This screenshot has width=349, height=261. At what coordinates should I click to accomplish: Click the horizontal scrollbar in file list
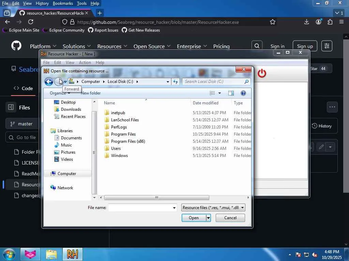(156, 197)
